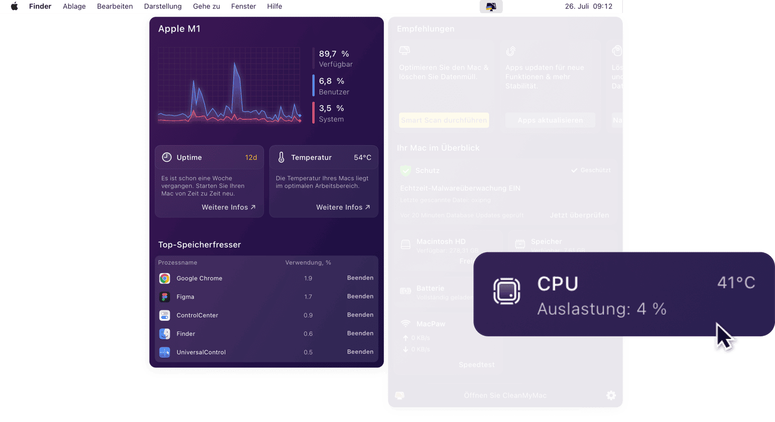
Task: Click the Finder process icon
Action: tap(165, 334)
